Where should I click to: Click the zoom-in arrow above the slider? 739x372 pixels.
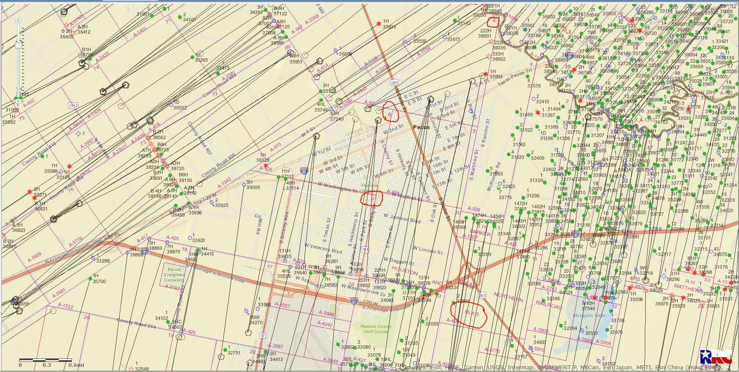tap(18, 21)
